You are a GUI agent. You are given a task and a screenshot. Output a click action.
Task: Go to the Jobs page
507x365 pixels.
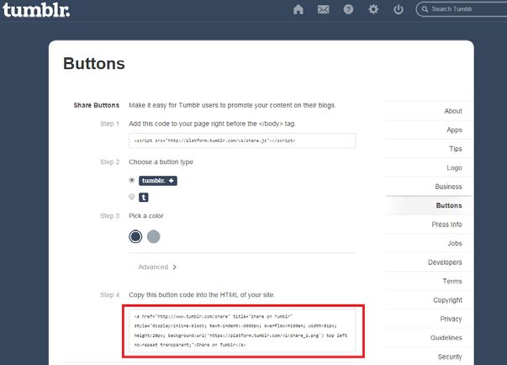[x=455, y=243]
